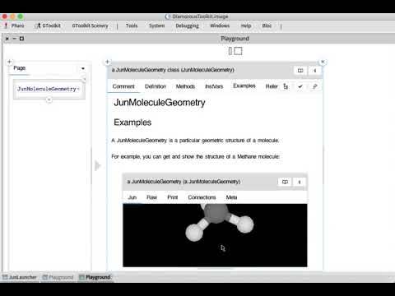This screenshot has height=296, width=395.
Task: Click the checkmark icon in tab bar
Action: 300,86
